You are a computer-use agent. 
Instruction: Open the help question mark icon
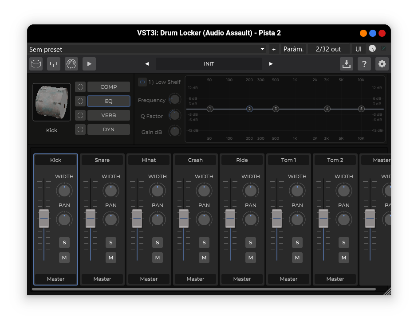tap(364, 64)
